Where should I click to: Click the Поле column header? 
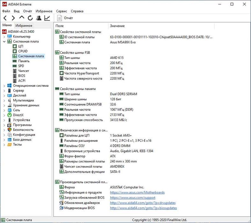tap(81, 26)
